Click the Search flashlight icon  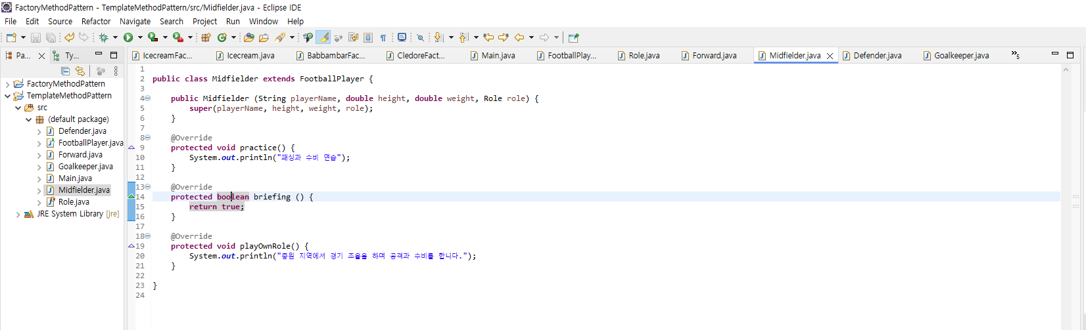click(280, 37)
